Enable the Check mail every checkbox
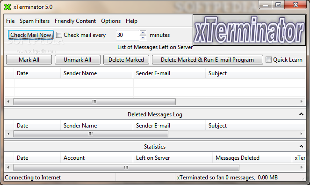The image size is (310, 185). pyautogui.click(x=59, y=35)
